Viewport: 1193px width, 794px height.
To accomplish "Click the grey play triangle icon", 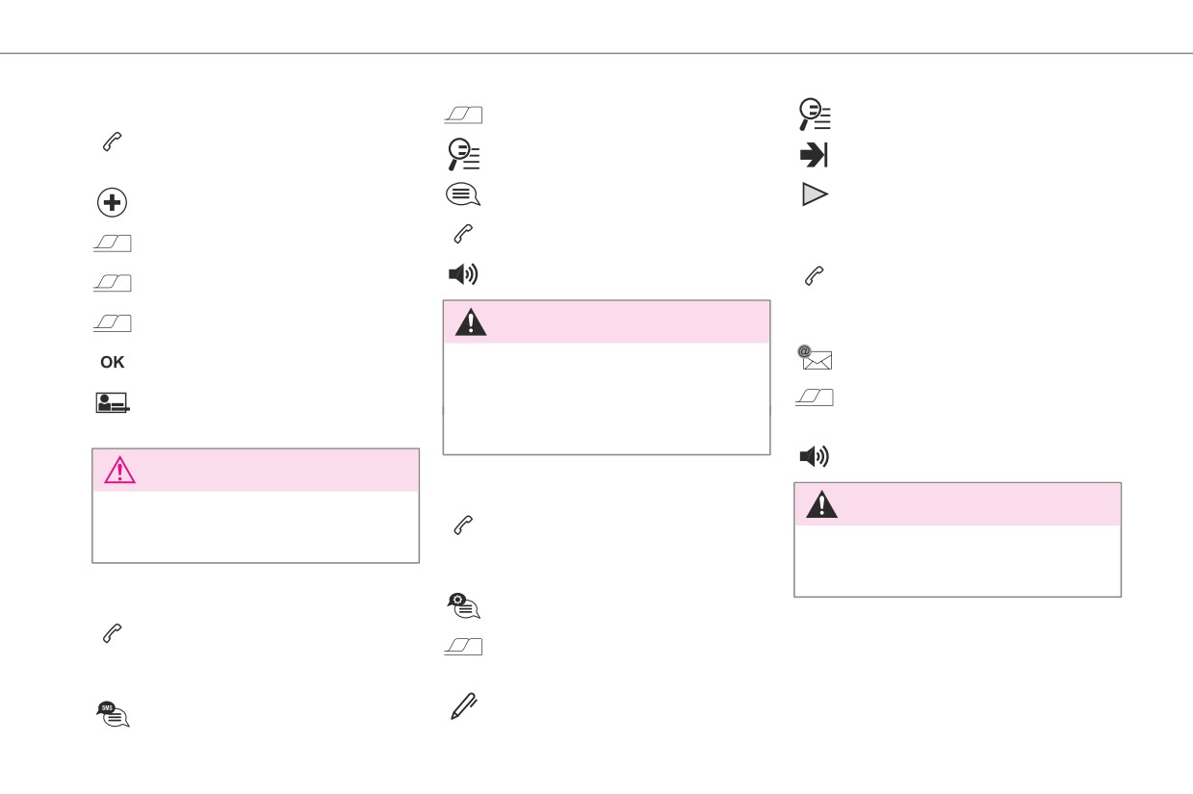I will pyautogui.click(x=815, y=195).
